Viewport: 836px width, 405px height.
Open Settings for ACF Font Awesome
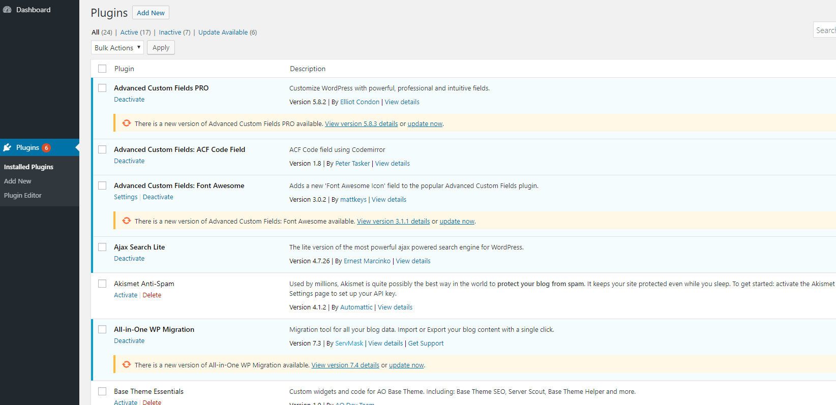coord(126,197)
